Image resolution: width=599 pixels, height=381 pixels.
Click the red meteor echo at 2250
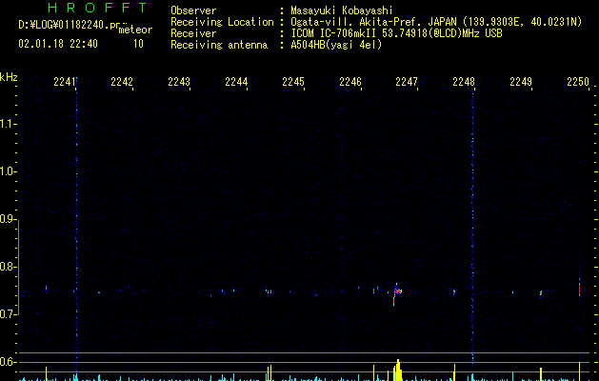click(x=580, y=289)
